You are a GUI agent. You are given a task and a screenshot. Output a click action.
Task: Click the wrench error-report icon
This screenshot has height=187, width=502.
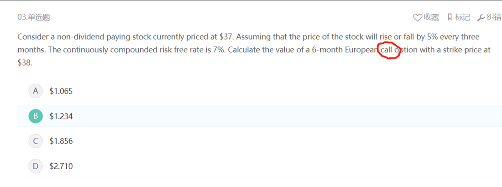click(x=481, y=18)
